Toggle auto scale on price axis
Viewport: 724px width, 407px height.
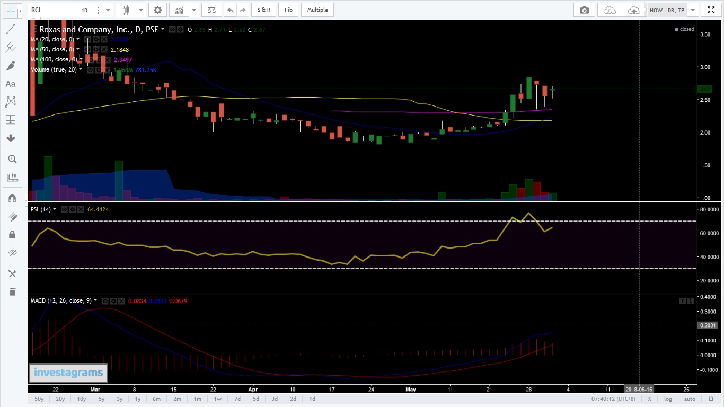(690, 399)
